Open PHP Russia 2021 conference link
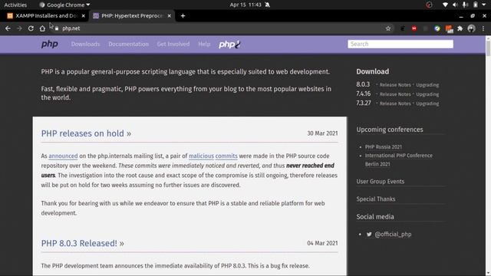This screenshot has height=276, width=491. (384, 146)
